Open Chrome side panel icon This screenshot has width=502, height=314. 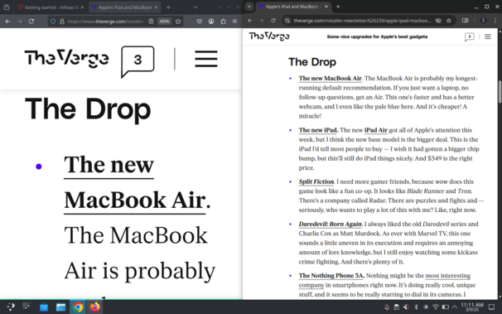pos(466,21)
